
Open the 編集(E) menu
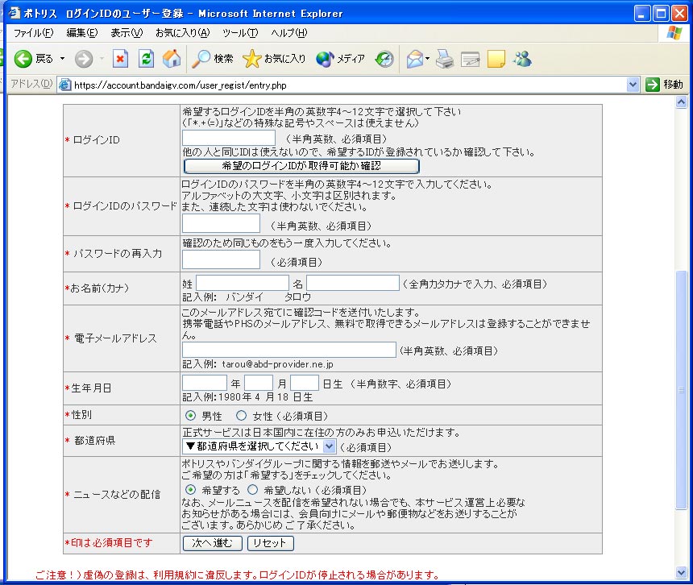(82, 33)
